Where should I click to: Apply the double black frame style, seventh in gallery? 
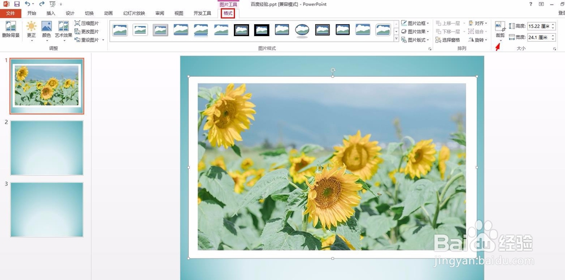pyautogui.click(x=241, y=30)
